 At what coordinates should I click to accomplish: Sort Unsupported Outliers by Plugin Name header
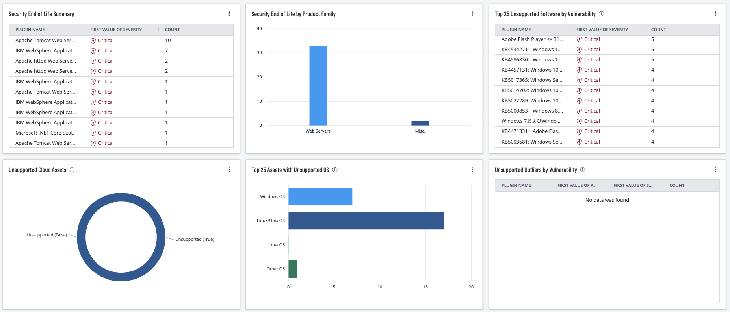516,185
